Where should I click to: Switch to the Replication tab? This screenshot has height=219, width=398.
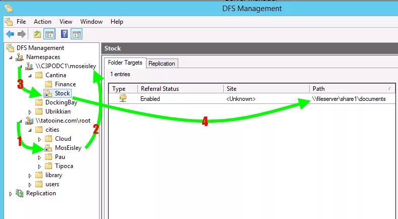[x=162, y=64]
